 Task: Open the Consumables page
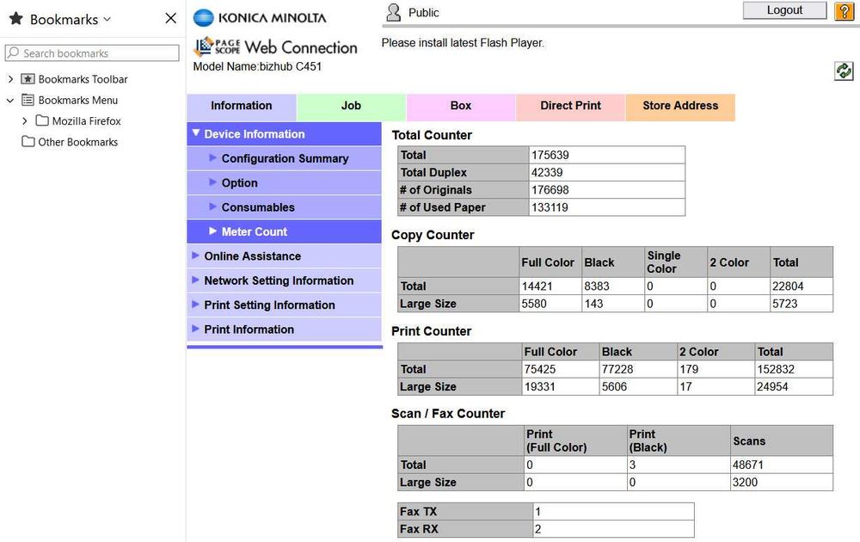pos(284,207)
